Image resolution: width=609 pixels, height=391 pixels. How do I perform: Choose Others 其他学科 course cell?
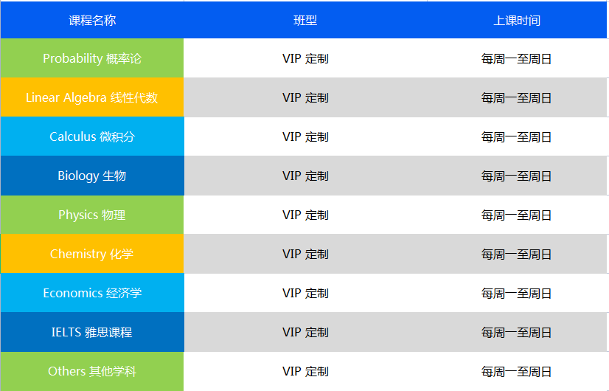click(x=92, y=371)
